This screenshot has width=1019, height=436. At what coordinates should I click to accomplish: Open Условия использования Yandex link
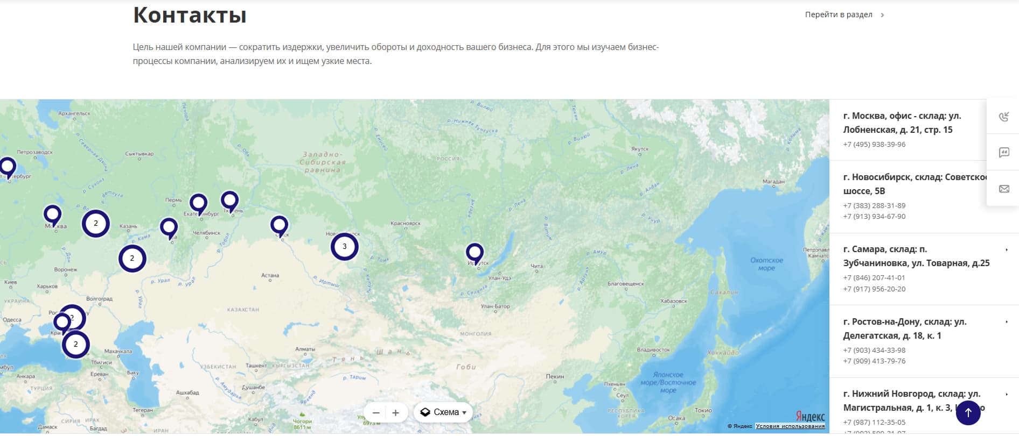(x=790, y=426)
